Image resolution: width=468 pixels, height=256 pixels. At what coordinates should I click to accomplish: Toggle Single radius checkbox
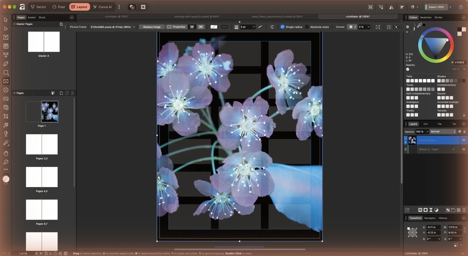(282, 27)
